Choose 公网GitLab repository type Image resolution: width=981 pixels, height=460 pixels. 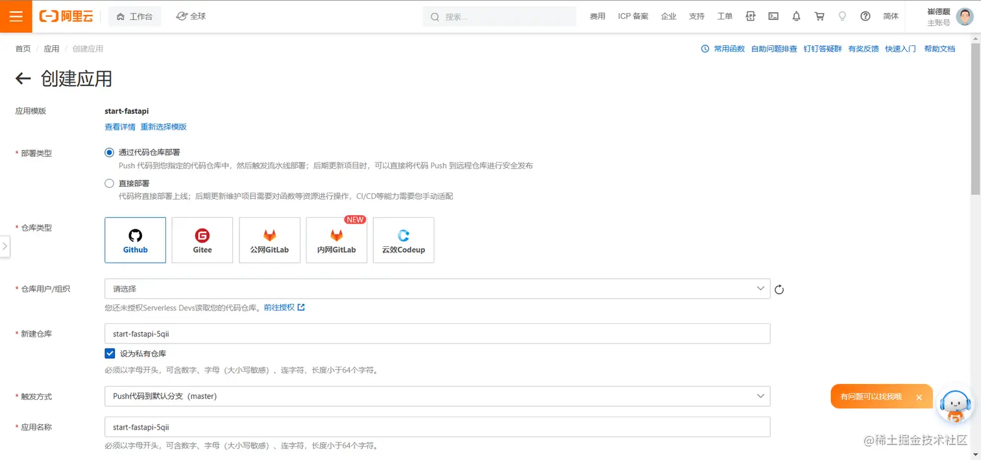[269, 240]
